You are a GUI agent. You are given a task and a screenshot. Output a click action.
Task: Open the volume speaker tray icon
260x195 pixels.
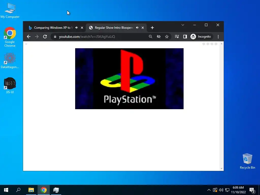tap(221, 190)
